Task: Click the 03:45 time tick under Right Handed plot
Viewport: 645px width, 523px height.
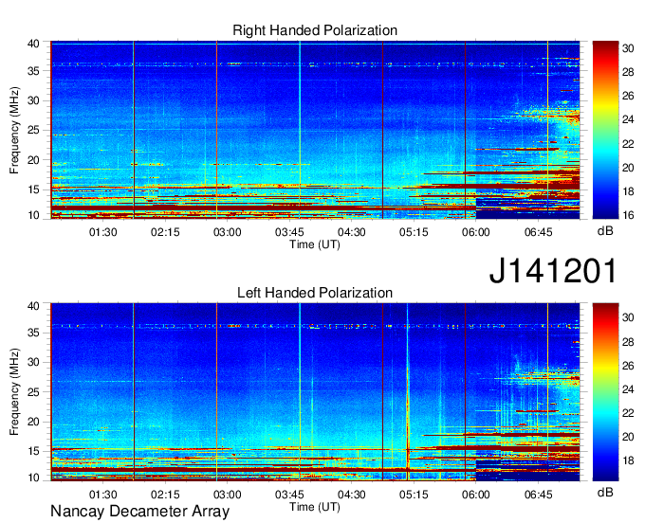Action: [x=289, y=232]
